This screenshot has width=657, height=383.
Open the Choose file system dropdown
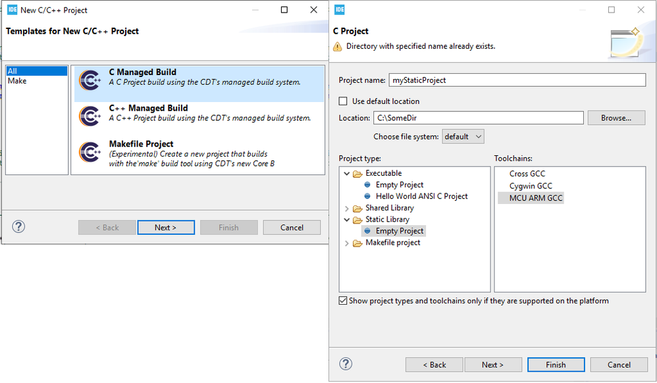click(x=463, y=136)
